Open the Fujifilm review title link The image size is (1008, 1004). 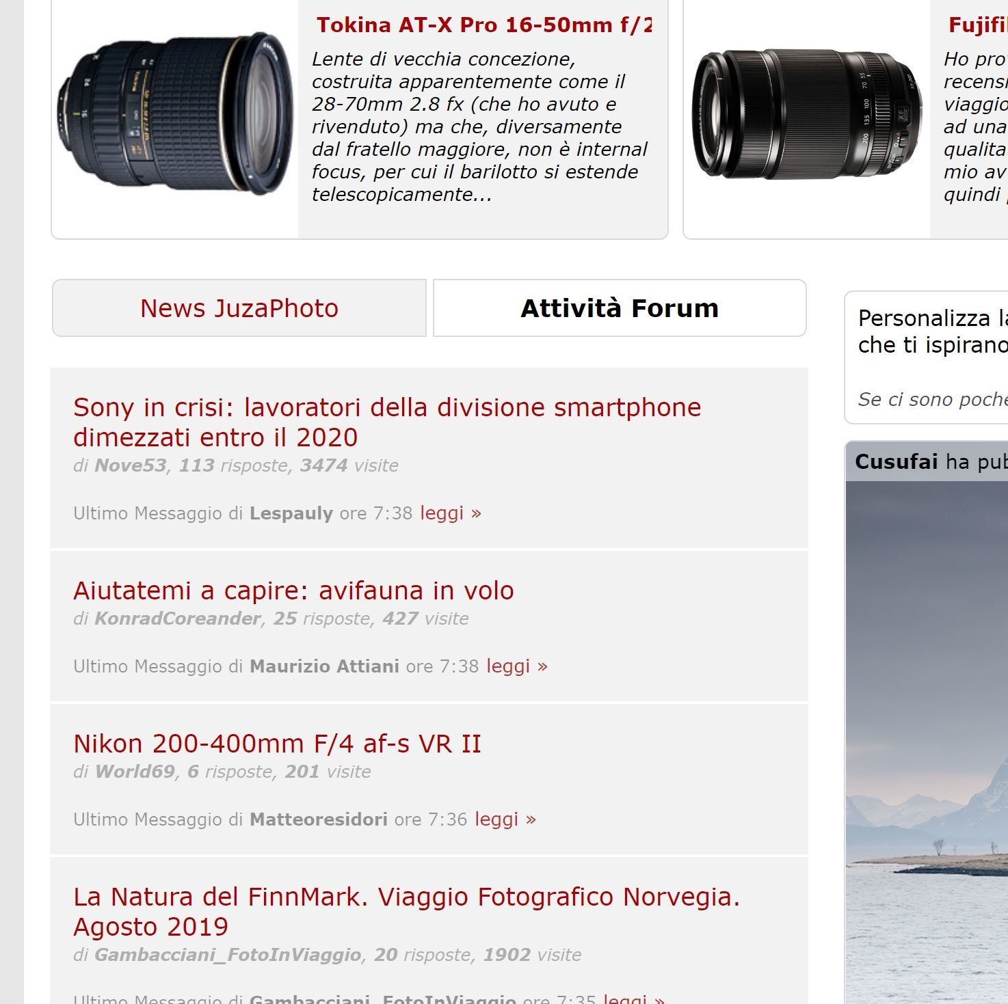978,25
